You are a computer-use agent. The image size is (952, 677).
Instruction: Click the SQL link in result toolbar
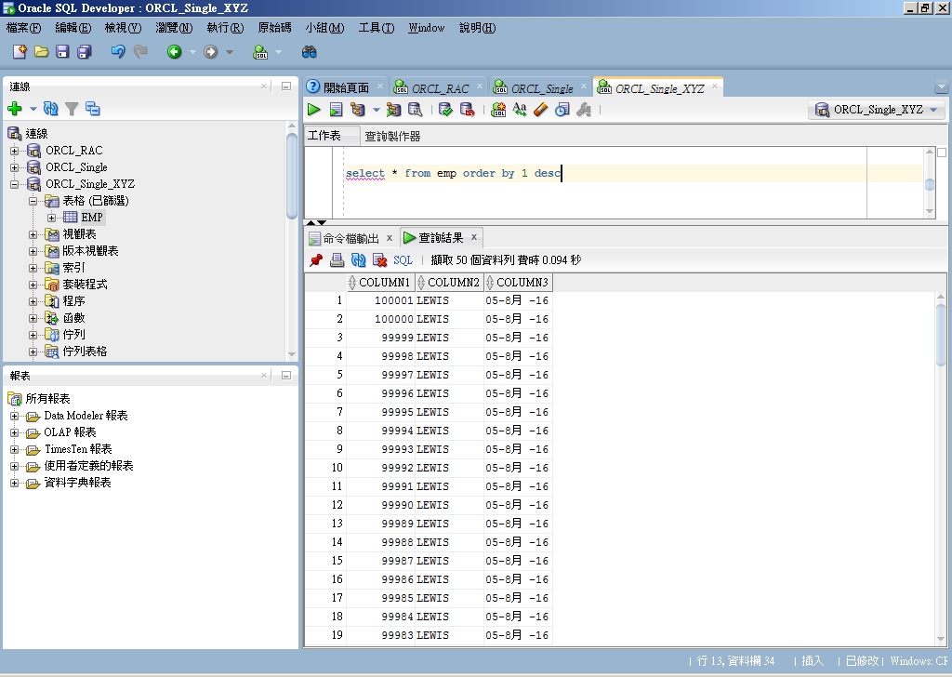pos(403,259)
